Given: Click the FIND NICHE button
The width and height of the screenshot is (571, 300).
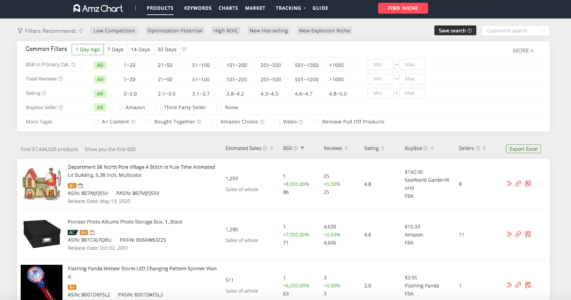Looking at the screenshot, I should point(403,8).
